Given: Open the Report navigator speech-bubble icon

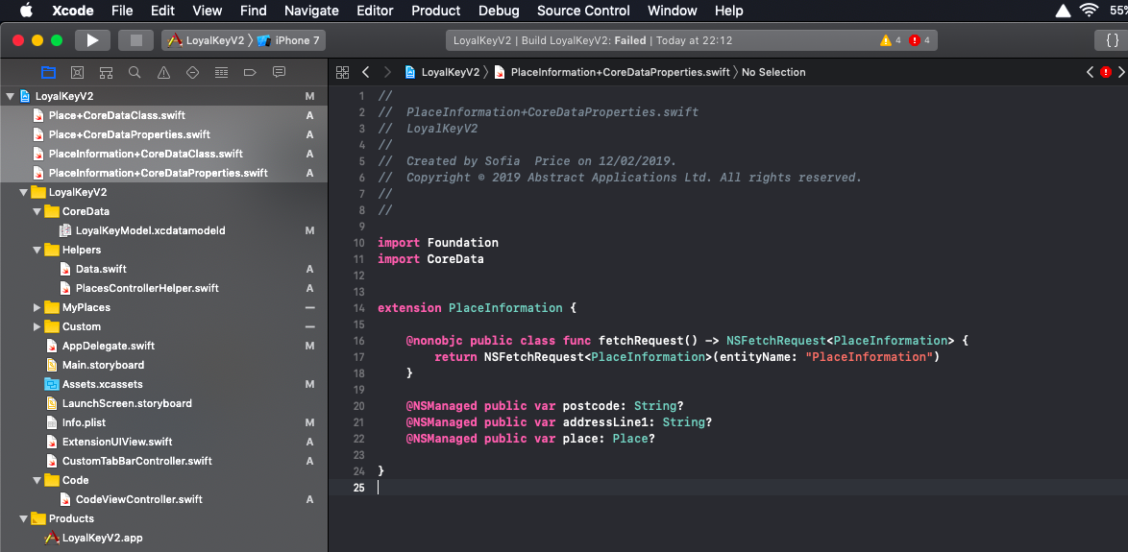Looking at the screenshot, I should coord(280,72).
